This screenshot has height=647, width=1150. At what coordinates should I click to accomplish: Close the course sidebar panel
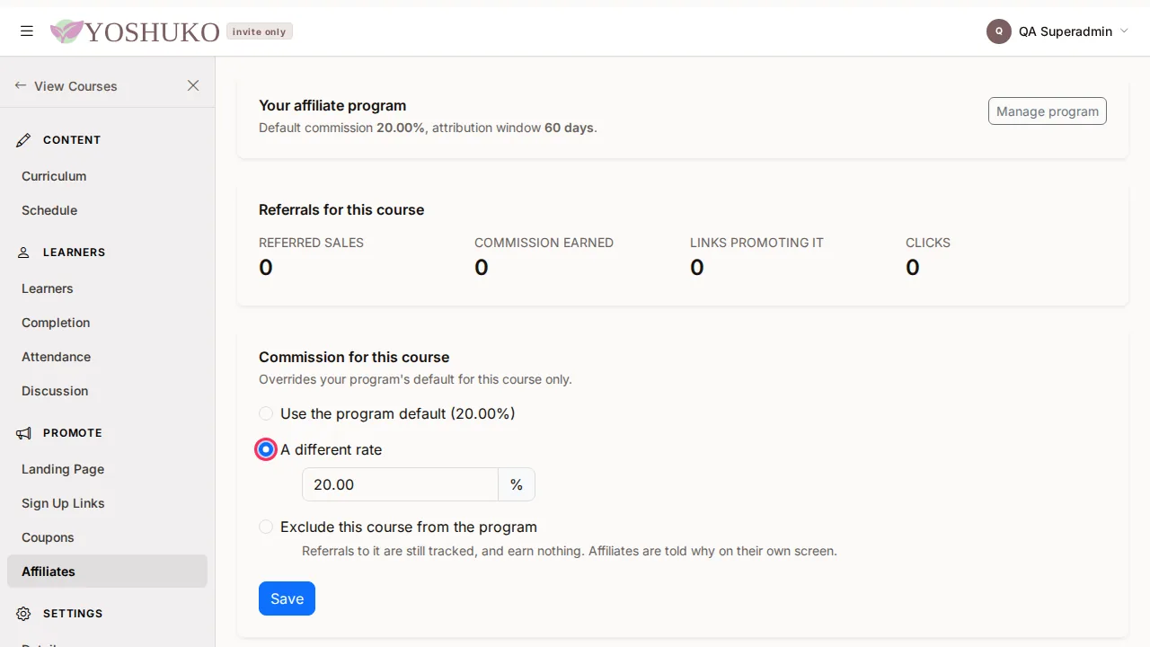pyautogui.click(x=193, y=85)
